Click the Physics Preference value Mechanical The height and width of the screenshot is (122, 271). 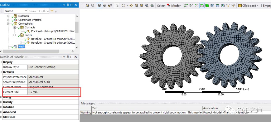point(53,77)
